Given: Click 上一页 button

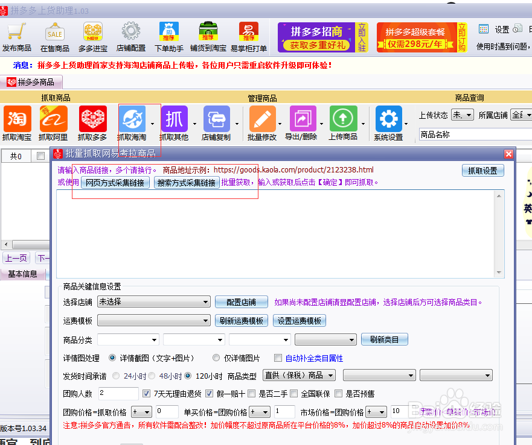Looking at the screenshot, I should (16, 258).
